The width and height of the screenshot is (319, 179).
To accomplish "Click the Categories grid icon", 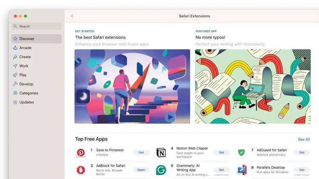I will click(x=15, y=93).
